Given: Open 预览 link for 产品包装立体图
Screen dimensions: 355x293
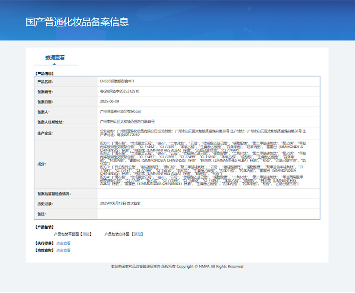Looking at the screenshot, I should tap(138, 234).
